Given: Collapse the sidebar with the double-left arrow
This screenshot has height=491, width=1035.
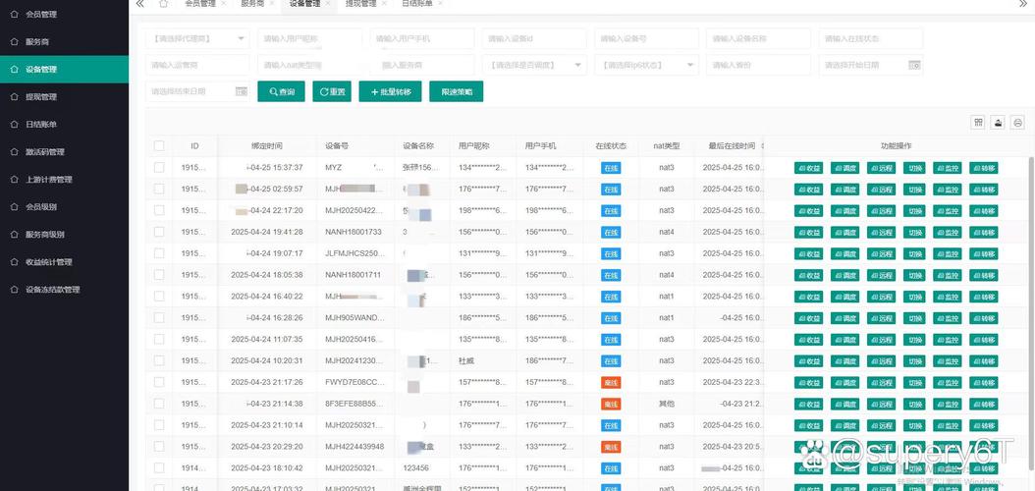Looking at the screenshot, I should (139, 3).
